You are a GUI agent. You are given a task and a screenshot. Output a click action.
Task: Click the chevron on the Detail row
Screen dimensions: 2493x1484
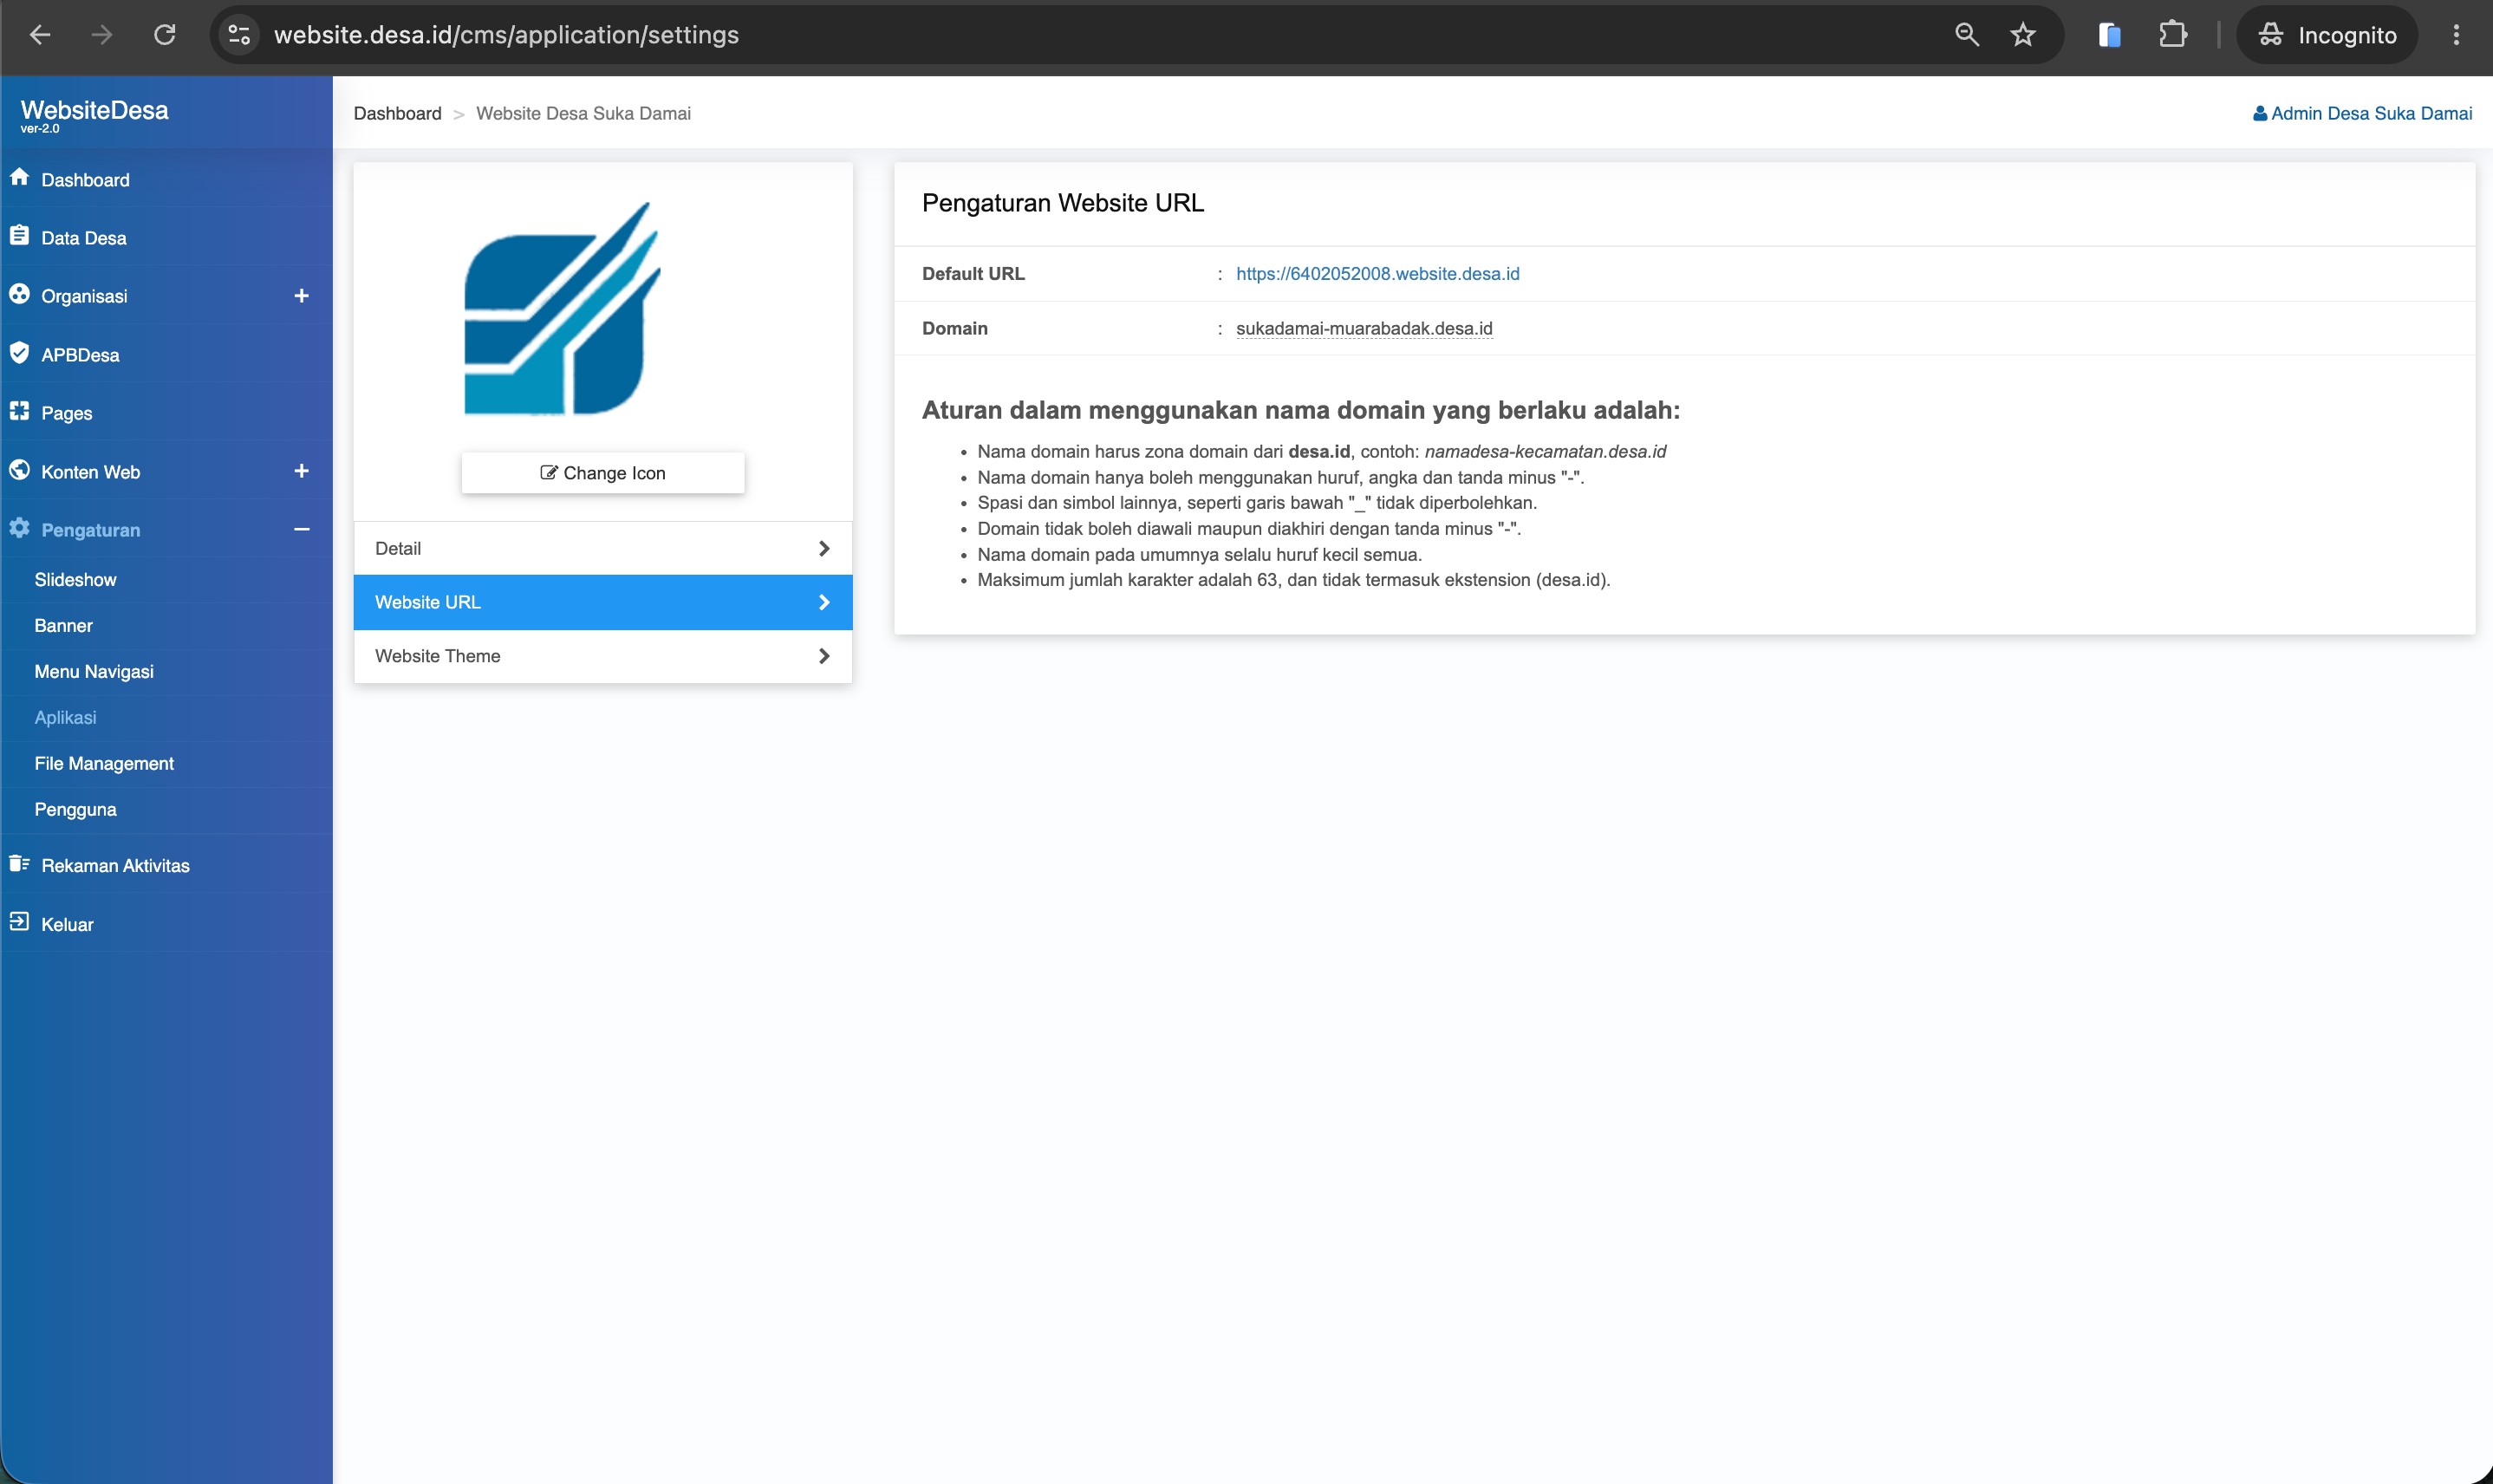(x=824, y=549)
